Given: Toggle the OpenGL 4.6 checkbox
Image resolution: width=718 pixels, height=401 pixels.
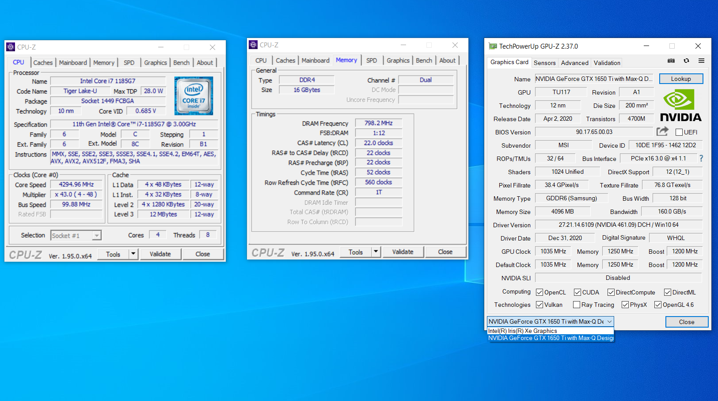Looking at the screenshot, I should tap(658, 305).
